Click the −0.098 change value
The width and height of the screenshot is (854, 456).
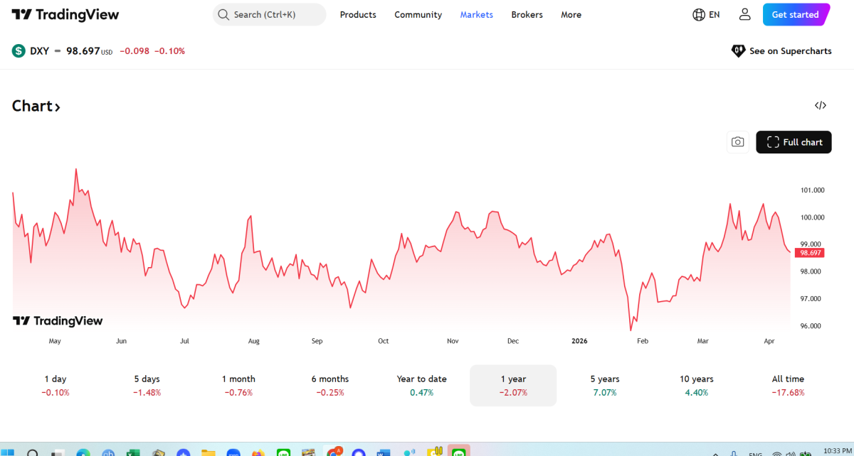(135, 51)
